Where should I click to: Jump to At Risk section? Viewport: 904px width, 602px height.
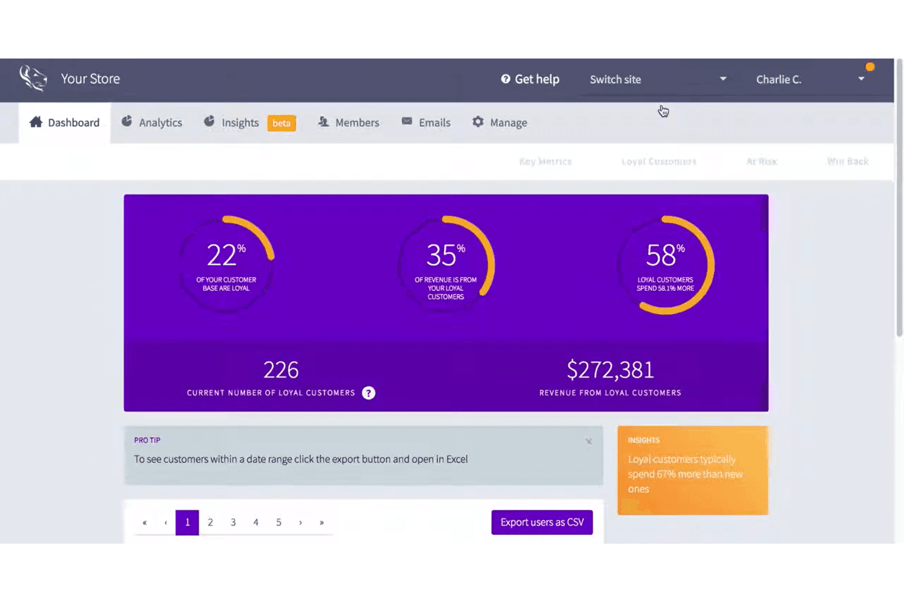tap(762, 162)
